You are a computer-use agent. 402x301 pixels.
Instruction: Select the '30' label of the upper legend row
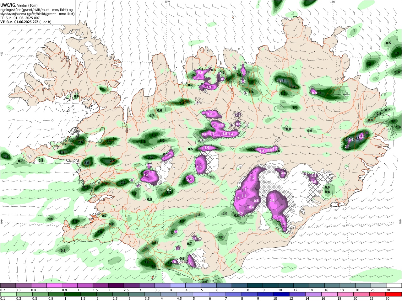(388, 290)
